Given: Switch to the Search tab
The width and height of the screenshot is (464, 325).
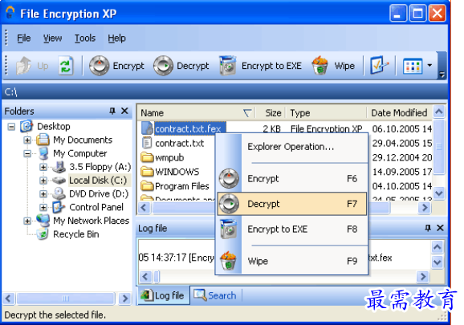Looking at the screenshot, I should (x=215, y=295).
